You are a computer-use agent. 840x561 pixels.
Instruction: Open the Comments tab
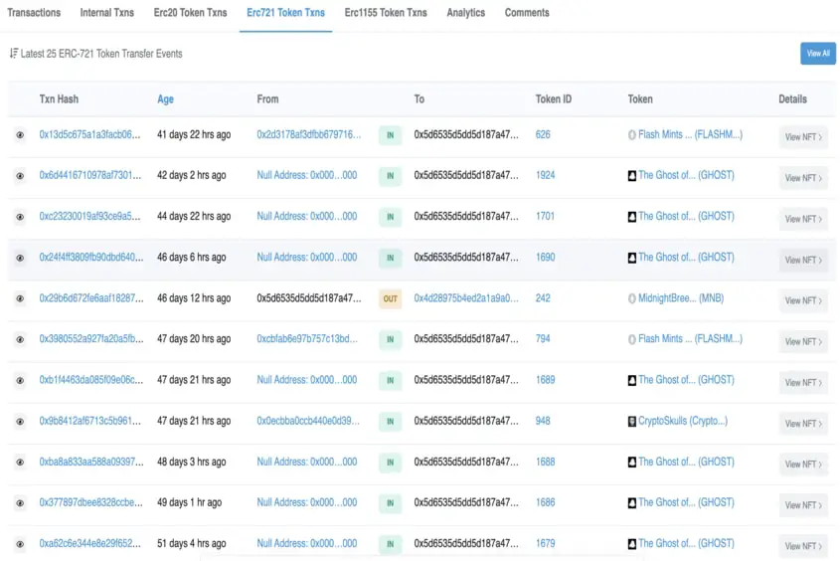click(527, 12)
